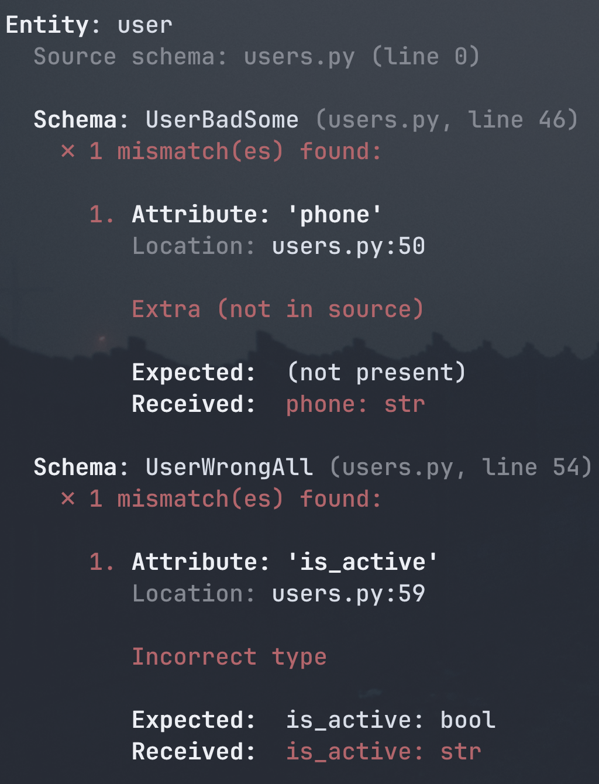Image resolution: width=599 pixels, height=784 pixels.
Task: Click the 'Extra (not in source)' error message
Action: tap(277, 310)
